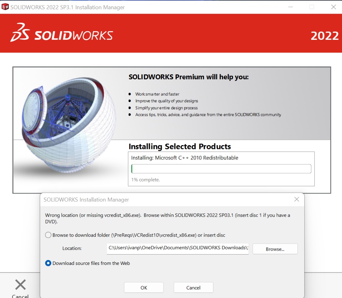This screenshot has width=342, height=298.
Task: Click the SOLIDWORKS wordmark in red banner
Action: 73,36
